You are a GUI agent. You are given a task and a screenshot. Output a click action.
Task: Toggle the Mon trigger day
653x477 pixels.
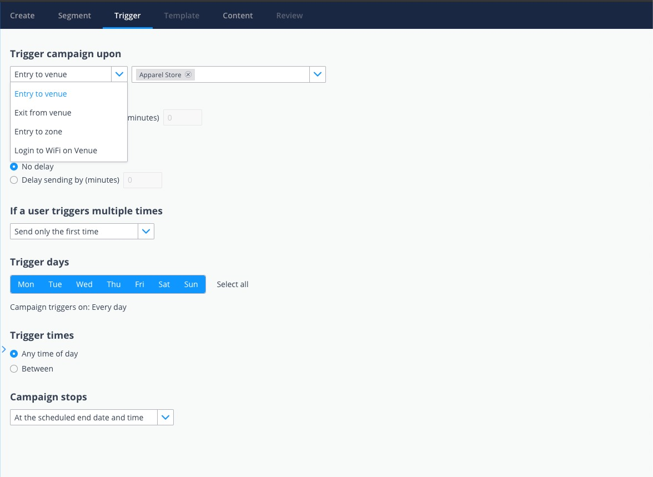[x=26, y=284]
